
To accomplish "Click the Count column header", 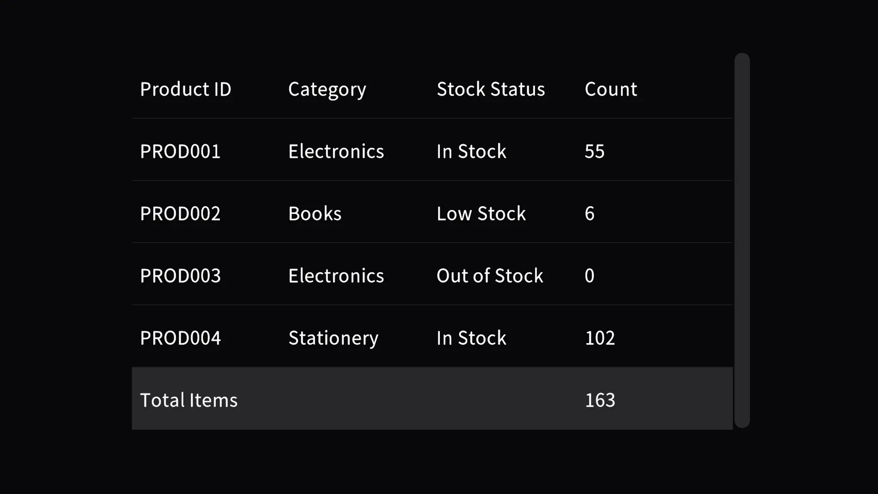I will (x=610, y=89).
